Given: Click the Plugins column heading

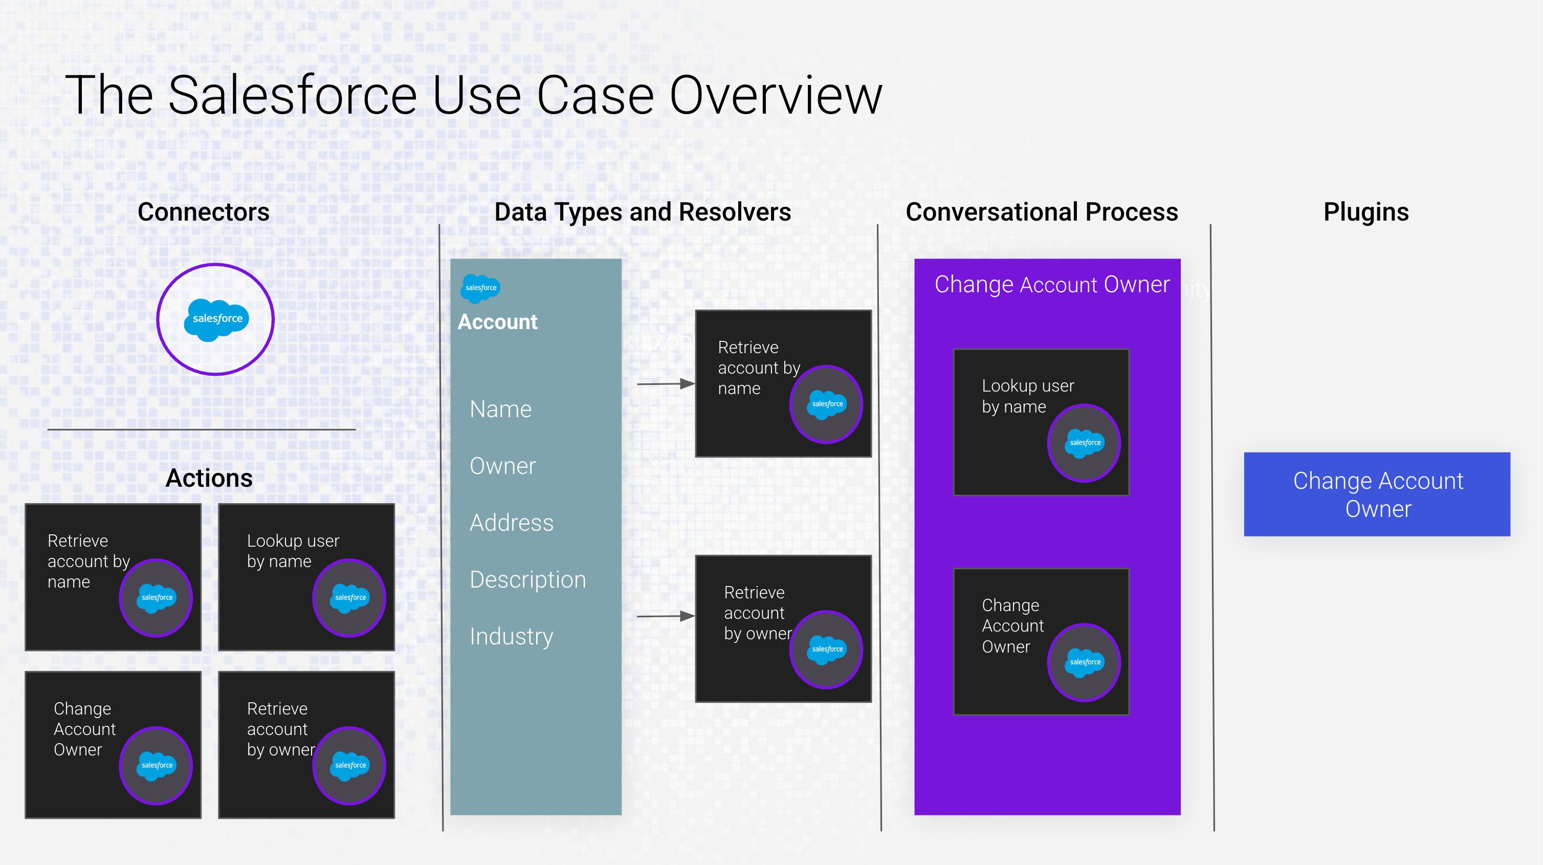Looking at the screenshot, I should [x=1365, y=212].
